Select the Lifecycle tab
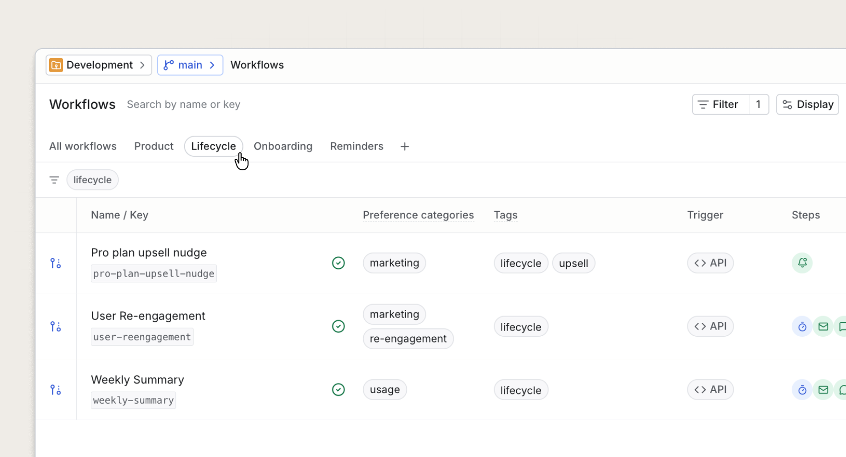Image resolution: width=846 pixels, height=457 pixels. click(213, 146)
